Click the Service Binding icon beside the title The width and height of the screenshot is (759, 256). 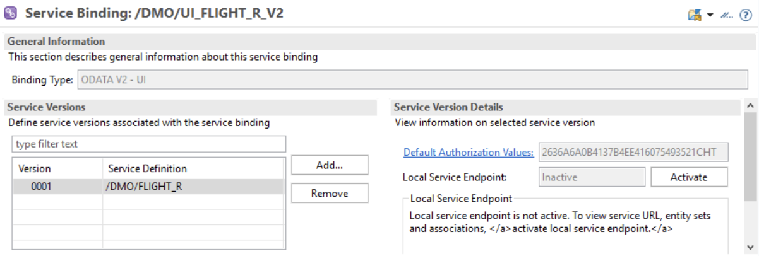click(11, 14)
